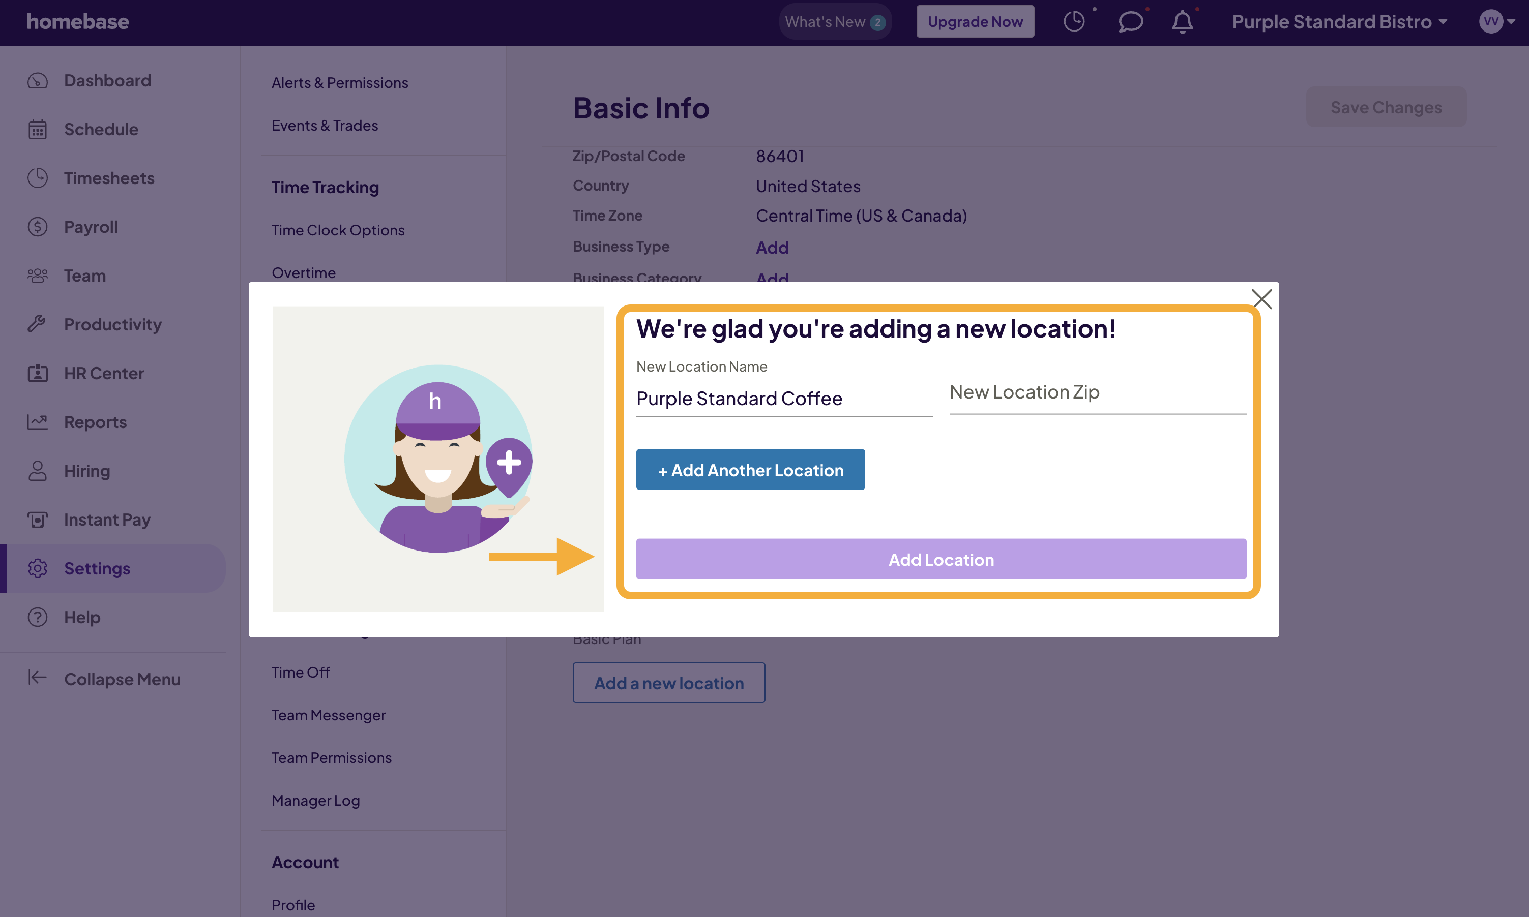
Task: Click the Team people icon
Action: (38, 276)
